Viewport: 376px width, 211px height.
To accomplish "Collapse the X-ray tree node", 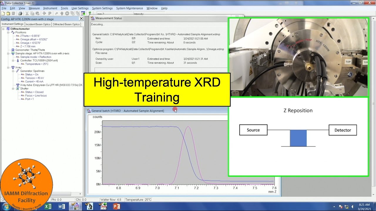I will [x=8, y=67].
